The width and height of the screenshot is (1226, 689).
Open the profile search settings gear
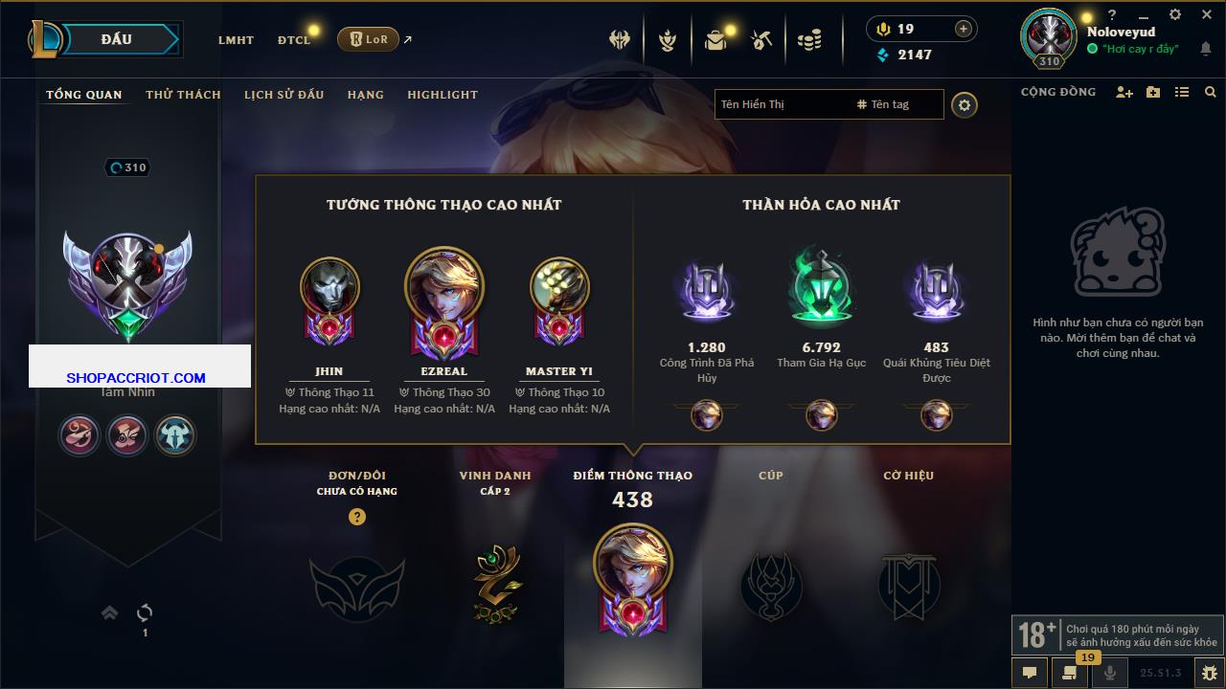965,104
